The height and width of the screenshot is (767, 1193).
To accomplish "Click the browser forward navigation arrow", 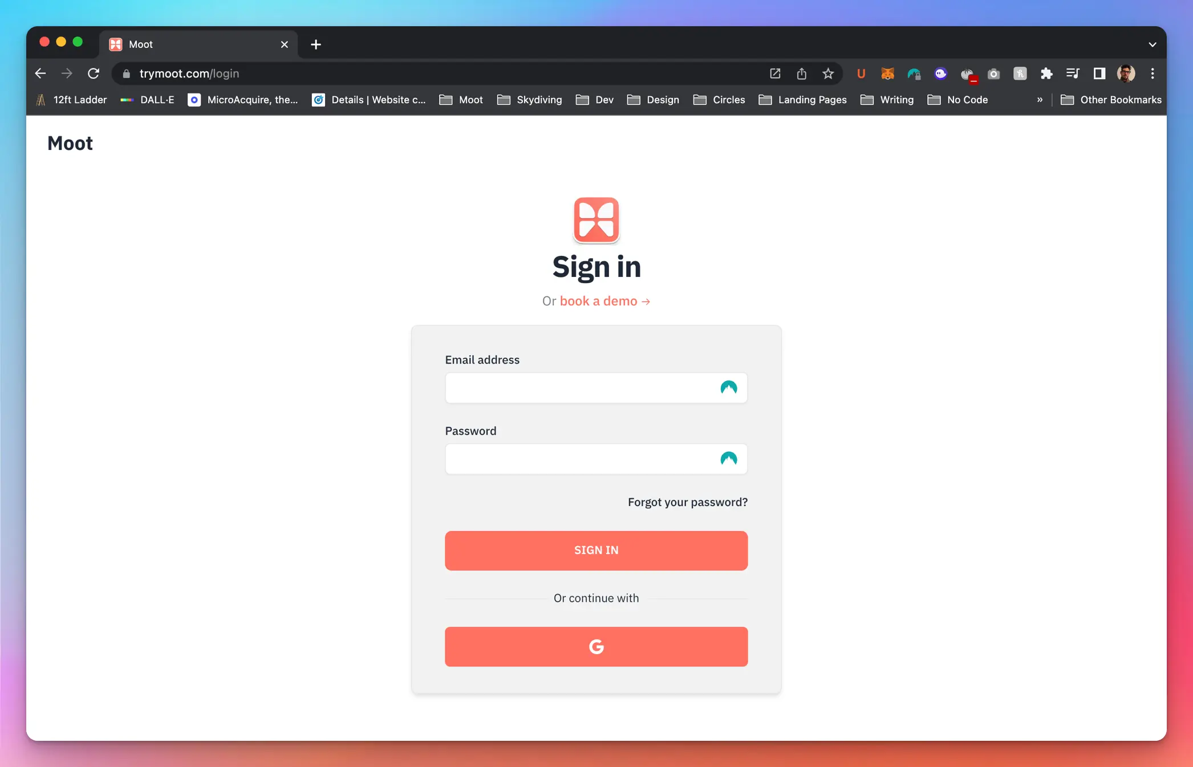I will point(67,74).
